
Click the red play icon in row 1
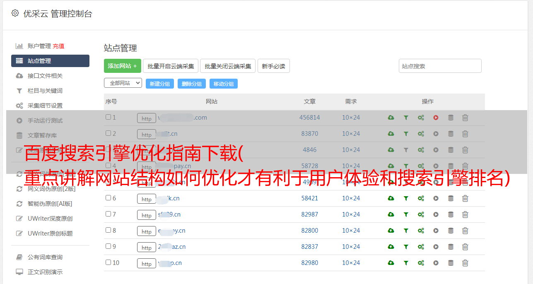(436, 118)
